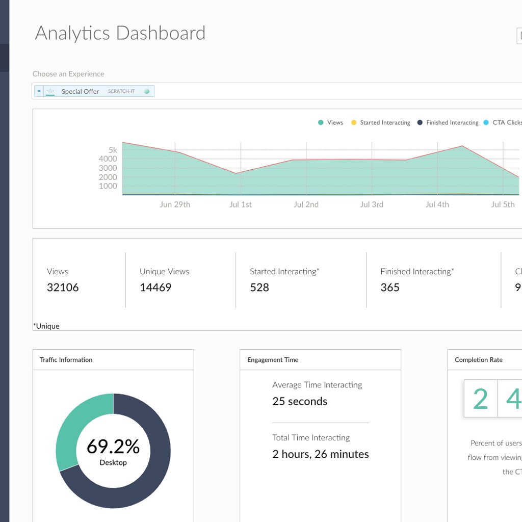Toggle the Started Interacting legend series
The image size is (522, 522).
380,122
